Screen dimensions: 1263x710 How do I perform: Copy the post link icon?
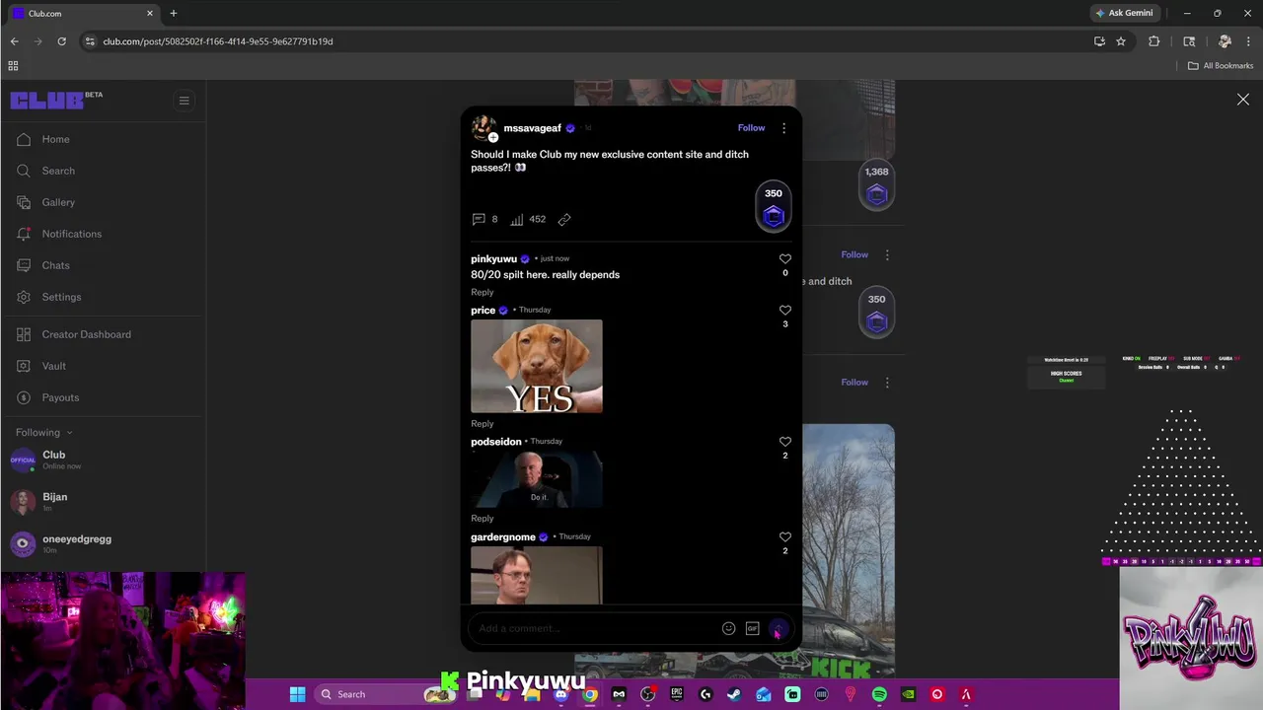[x=564, y=219]
